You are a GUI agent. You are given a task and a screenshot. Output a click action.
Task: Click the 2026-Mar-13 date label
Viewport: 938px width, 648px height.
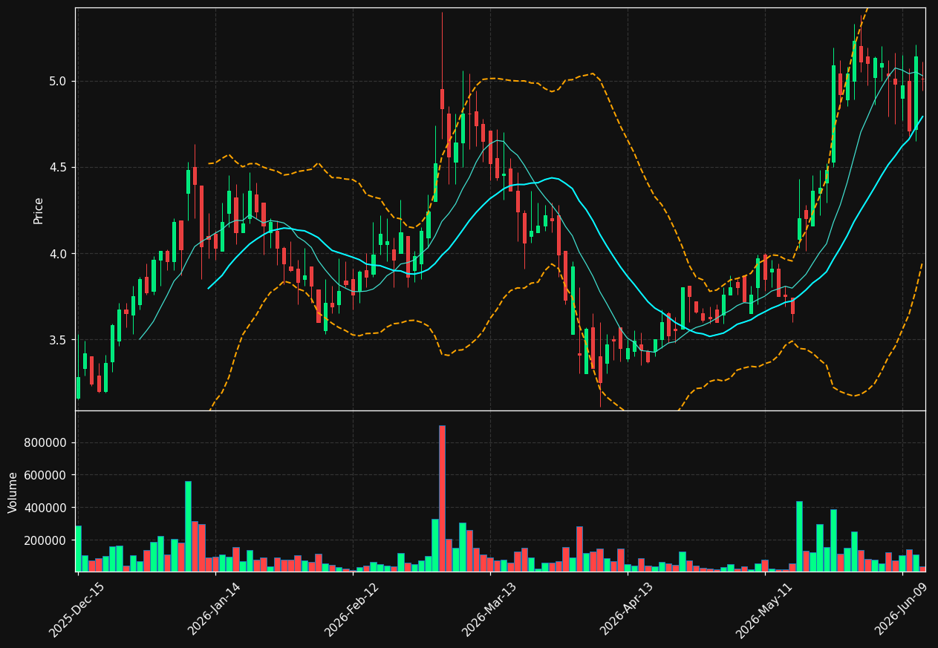(489, 609)
